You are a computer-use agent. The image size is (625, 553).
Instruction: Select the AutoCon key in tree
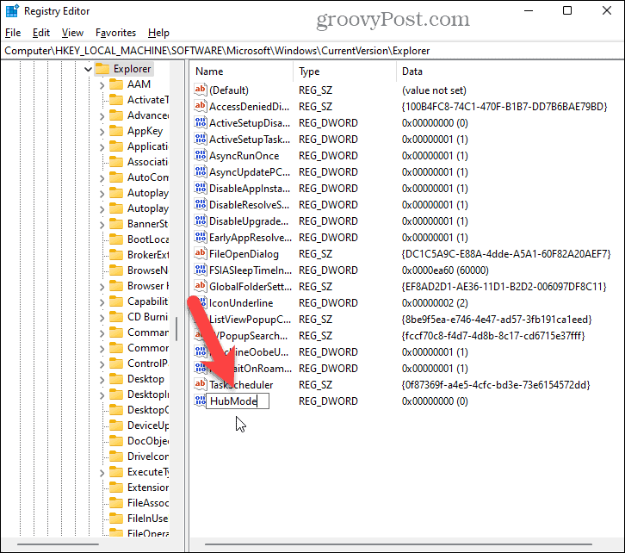(x=148, y=177)
